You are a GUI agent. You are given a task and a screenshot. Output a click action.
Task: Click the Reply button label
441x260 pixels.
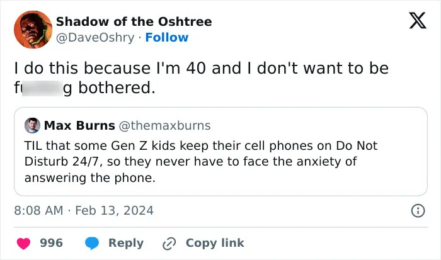[126, 244]
